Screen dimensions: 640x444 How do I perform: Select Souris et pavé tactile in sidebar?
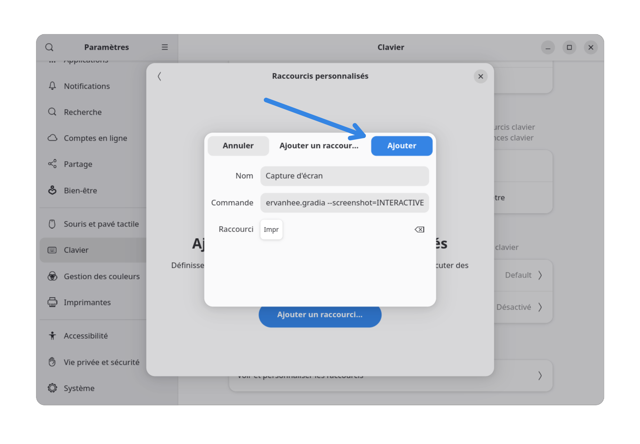click(101, 224)
